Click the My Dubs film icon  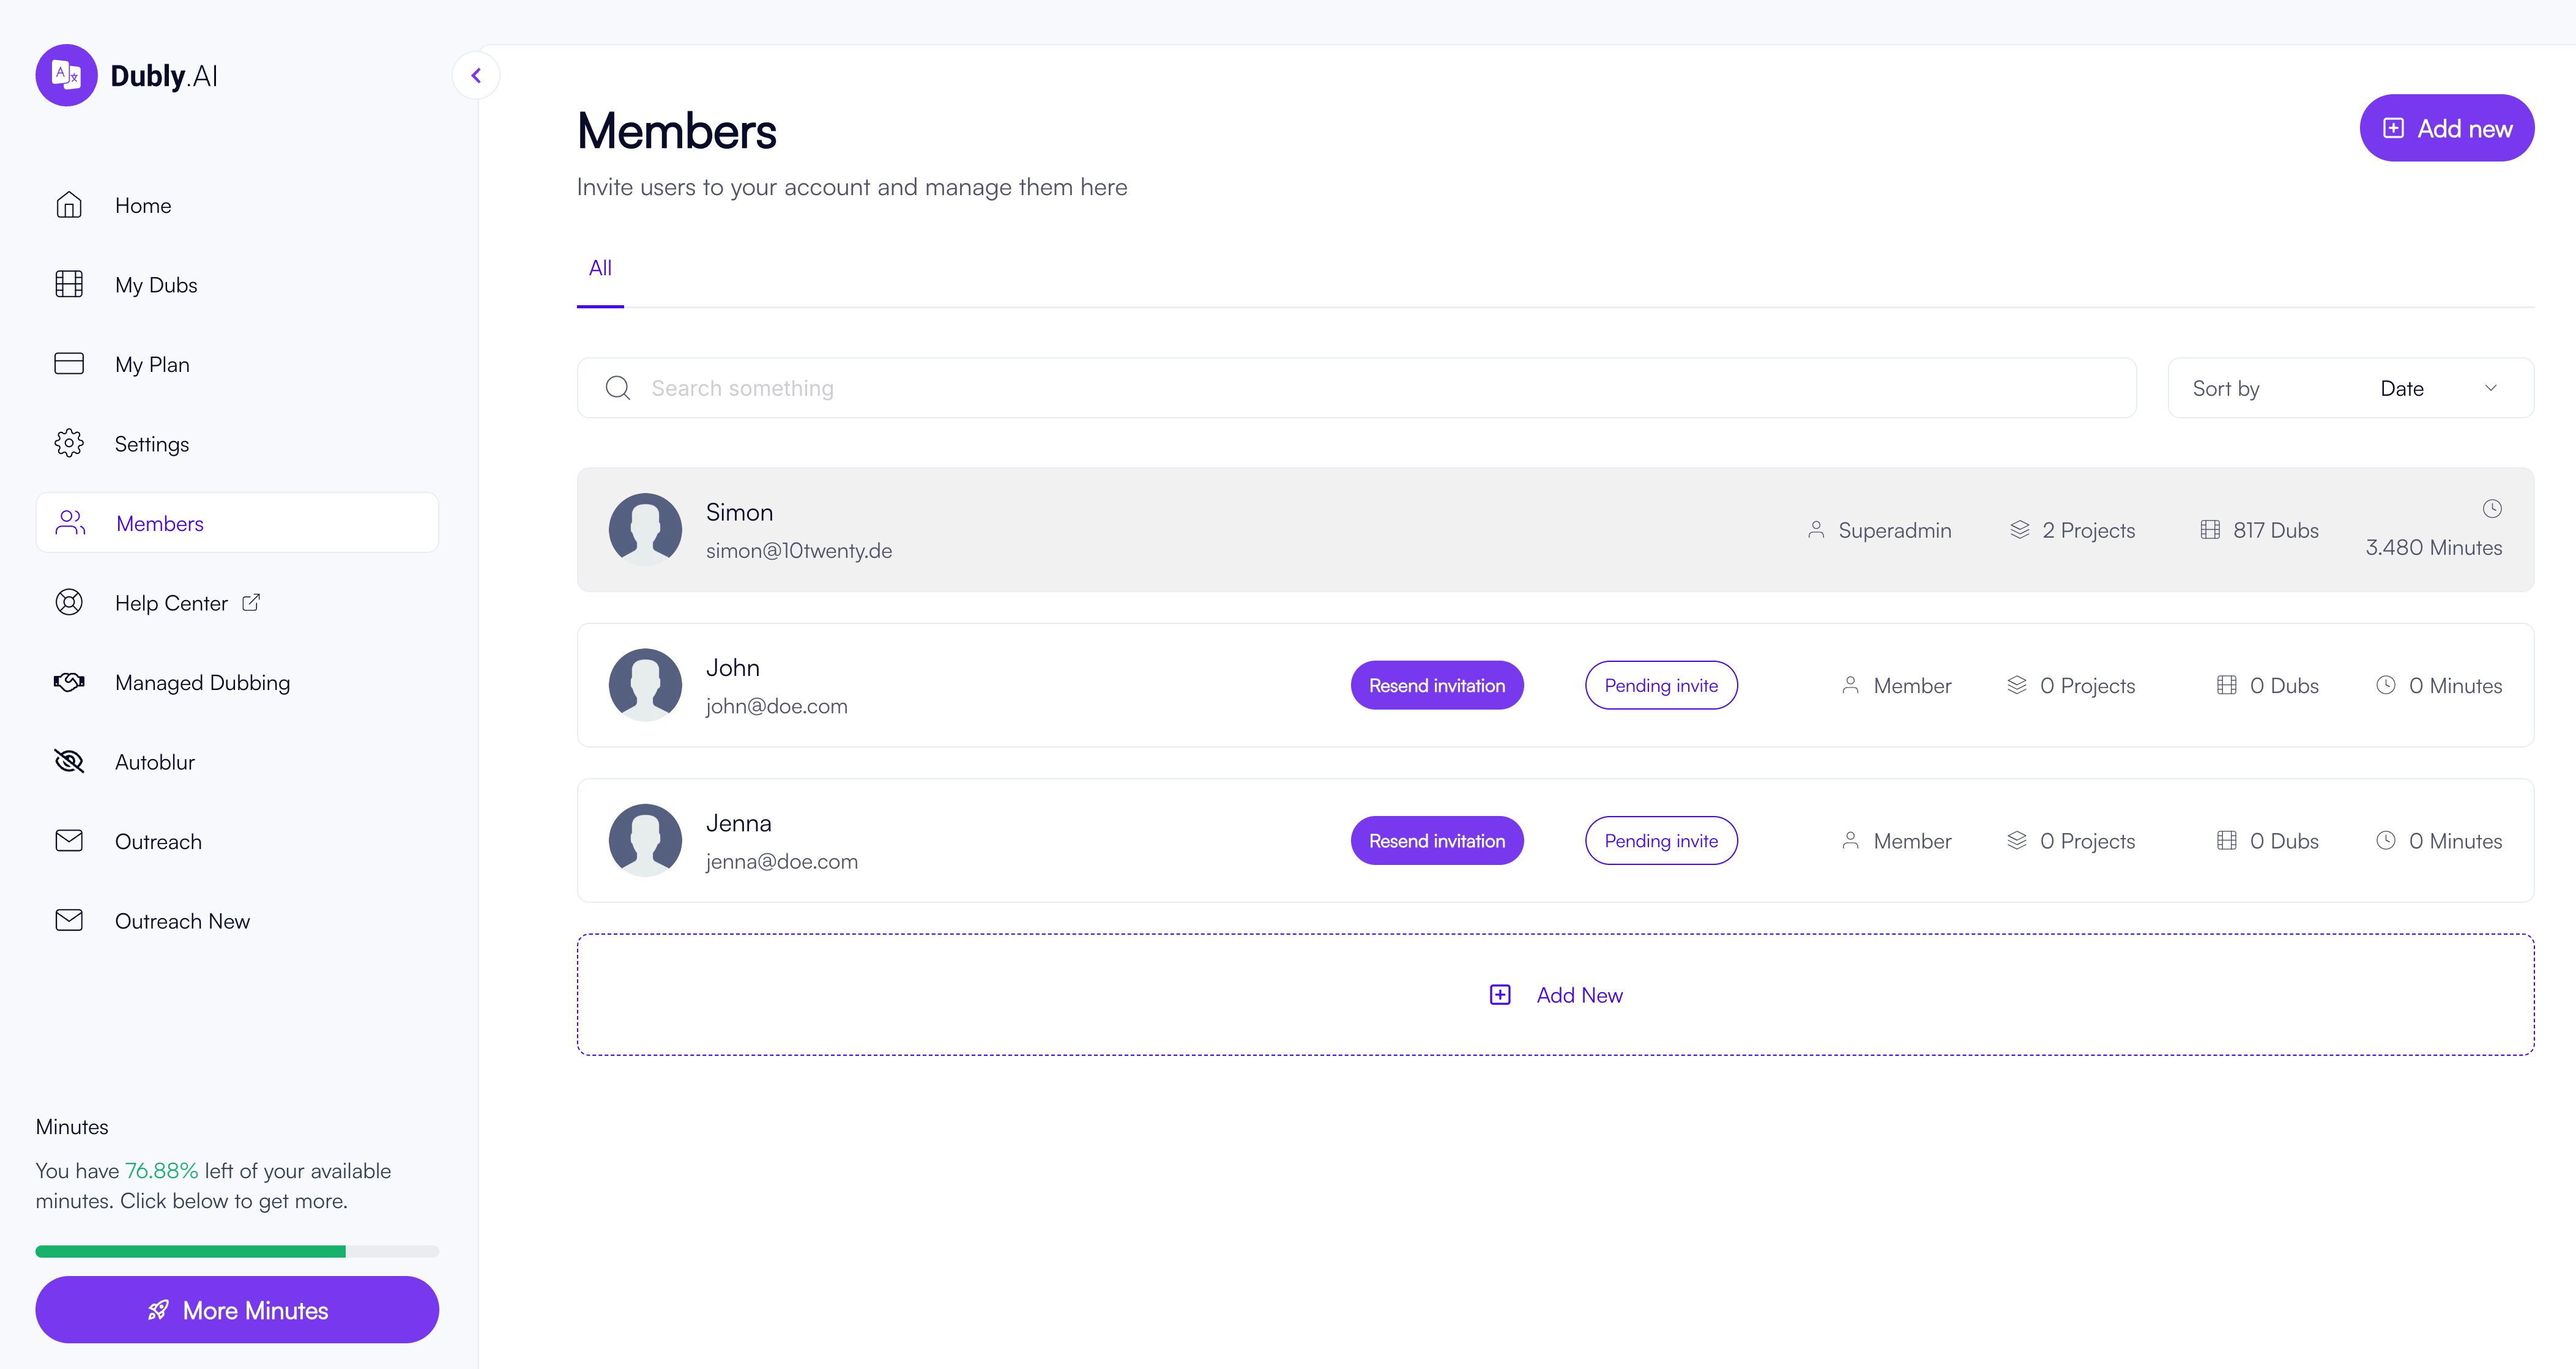click(x=69, y=284)
